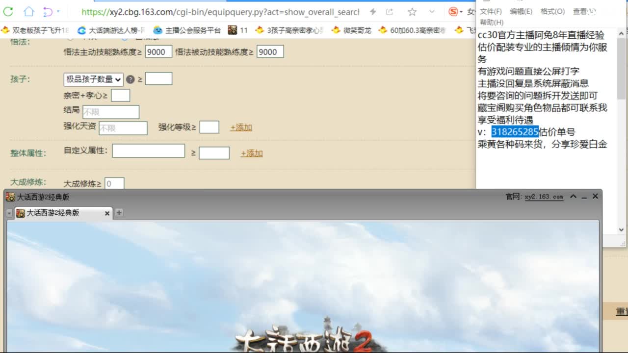Click Notepad text line 有游戏问题直接公屏打字
Viewport: 628px width, 353px height.
point(528,71)
